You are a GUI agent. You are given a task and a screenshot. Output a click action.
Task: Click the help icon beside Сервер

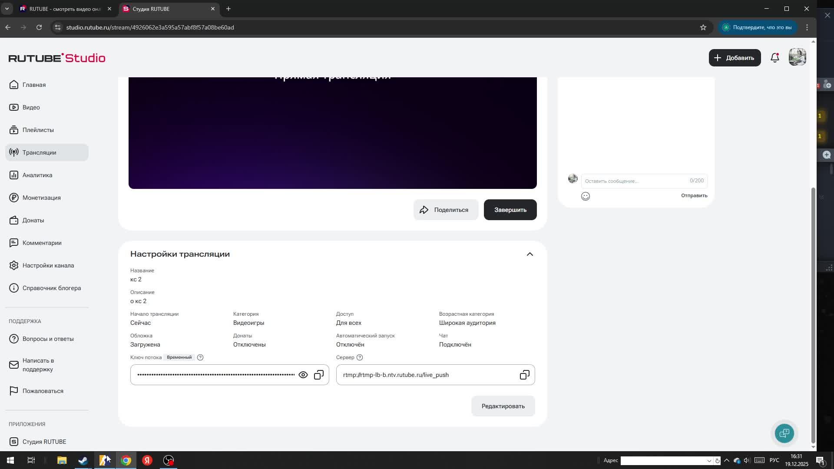(x=360, y=357)
